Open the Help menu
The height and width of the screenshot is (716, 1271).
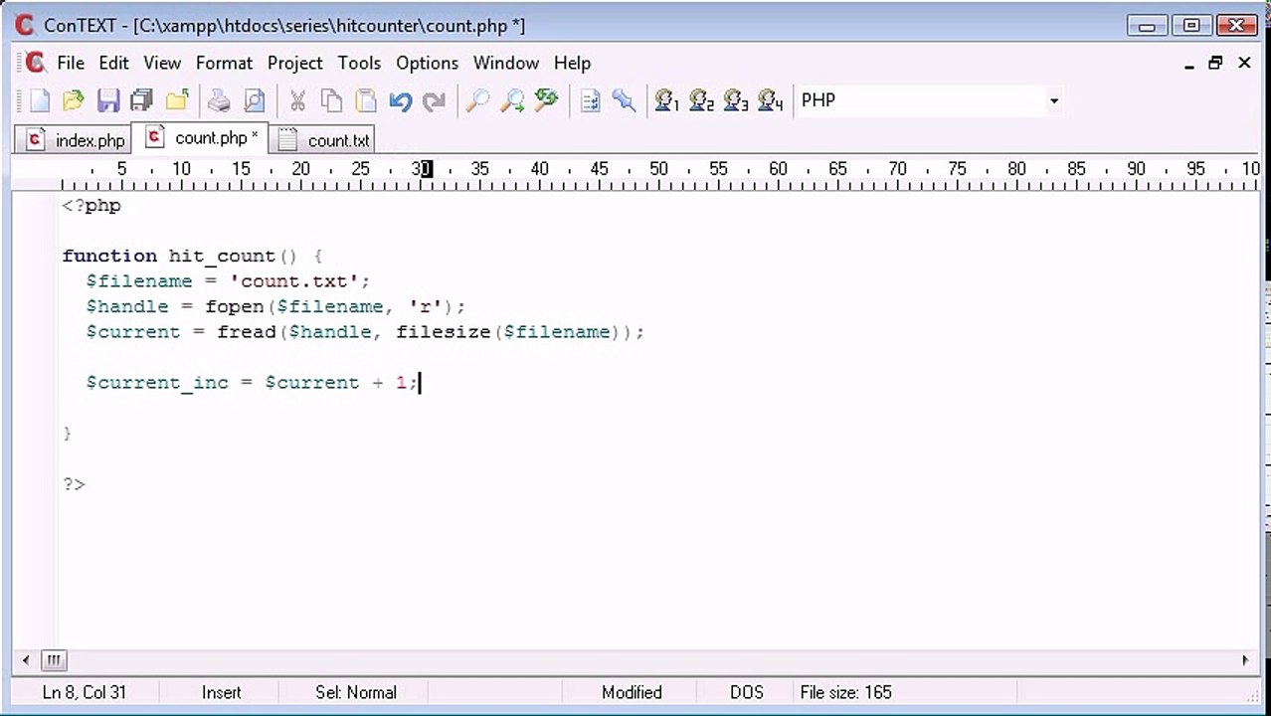click(x=572, y=63)
